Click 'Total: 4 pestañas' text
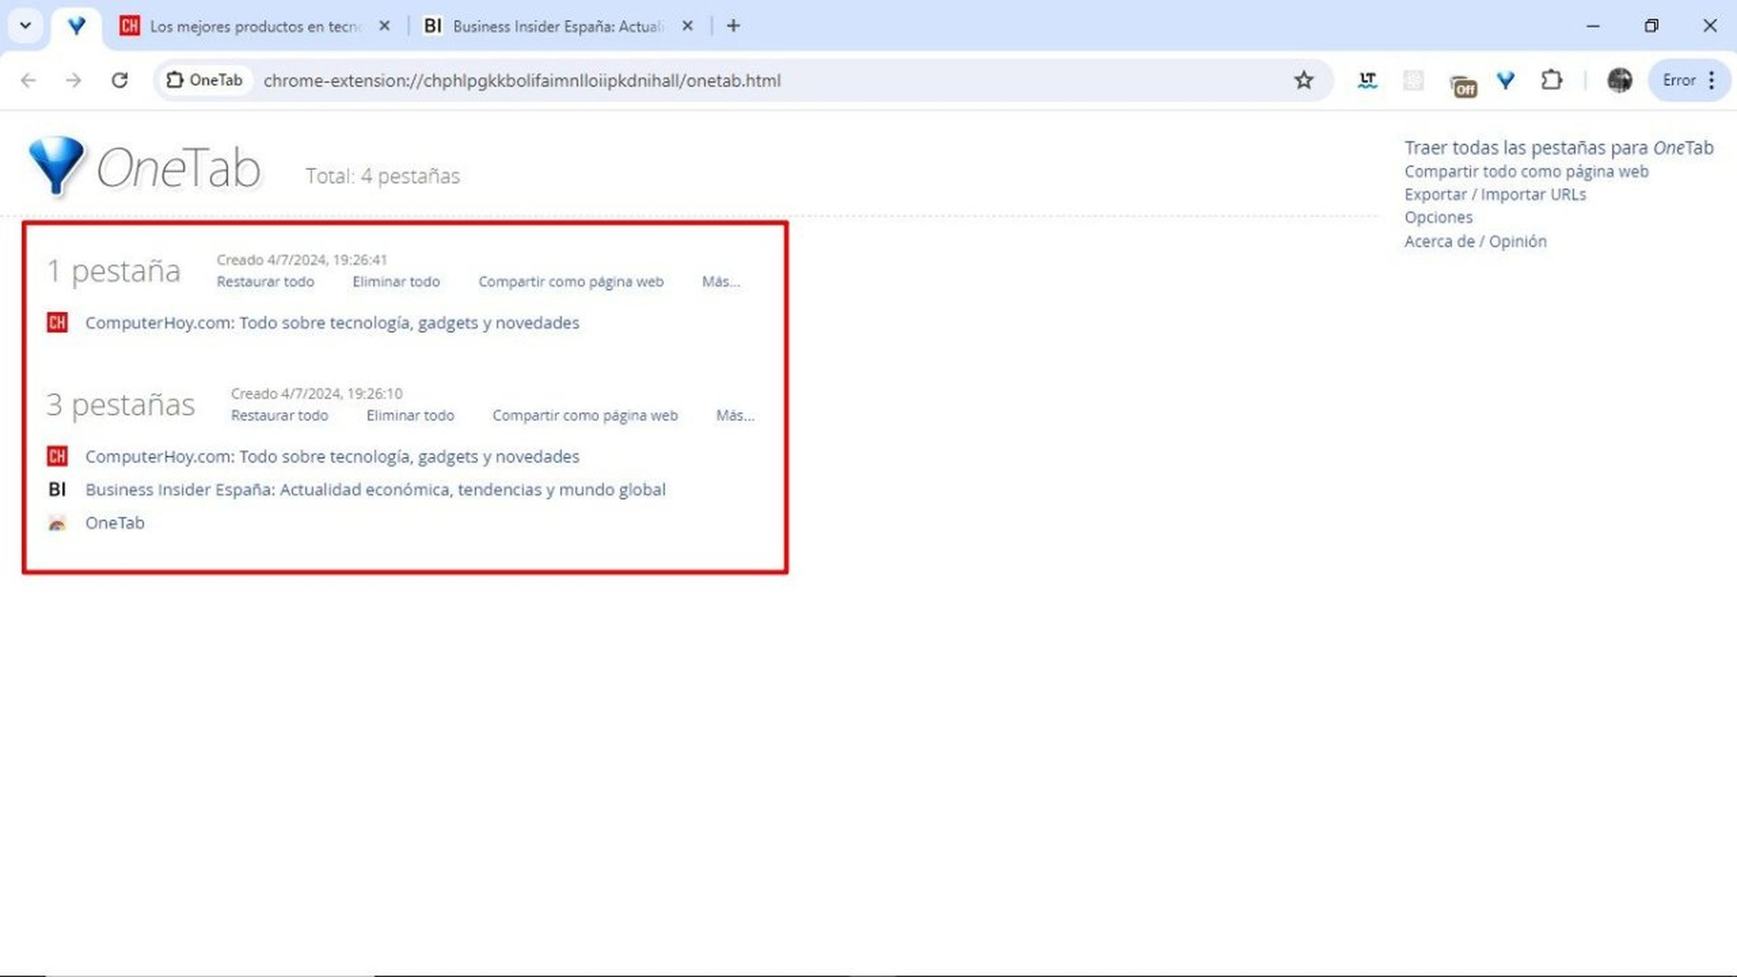Image resolution: width=1737 pixels, height=977 pixels. (382, 176)
